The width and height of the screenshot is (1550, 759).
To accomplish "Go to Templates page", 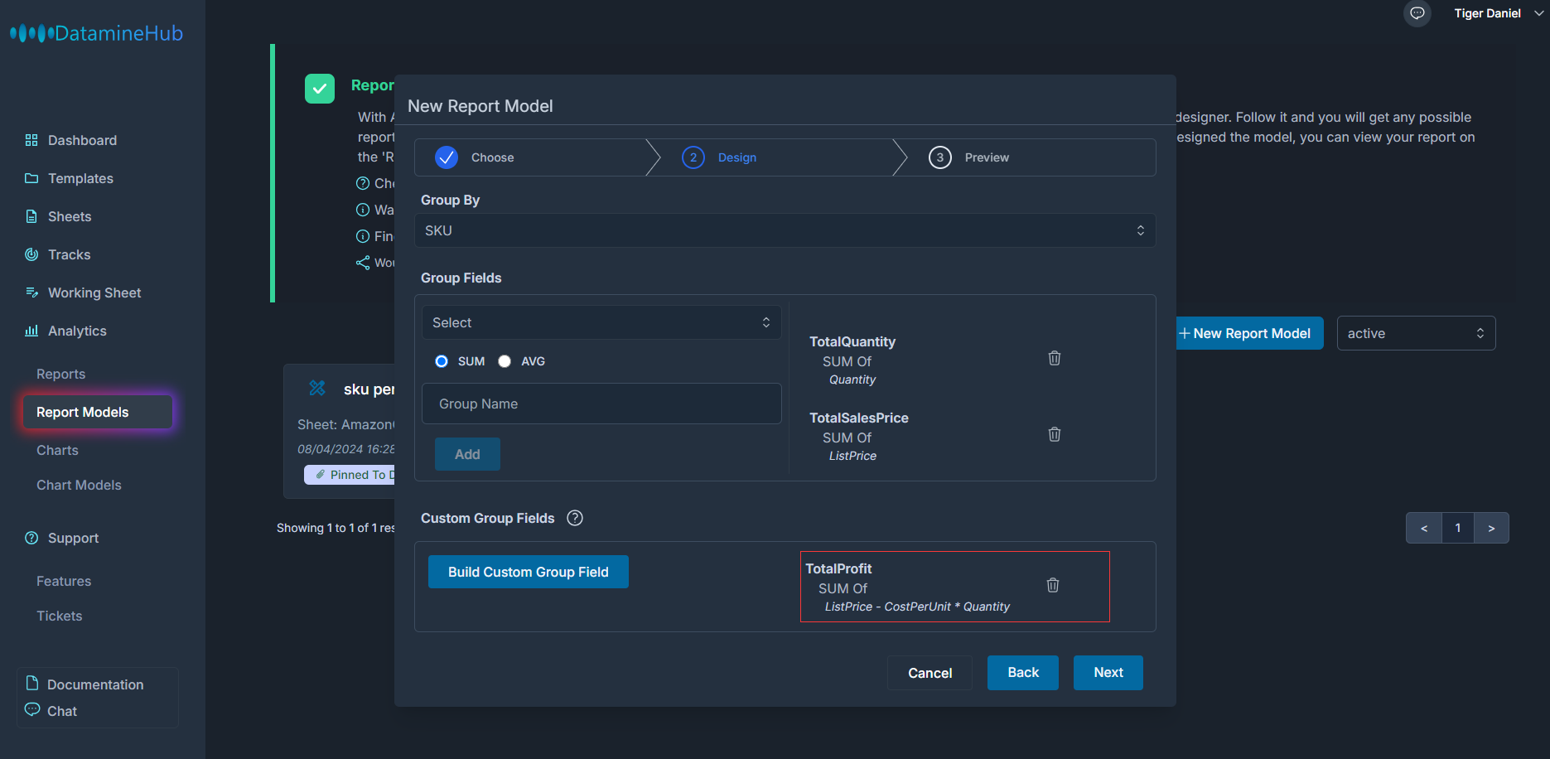I will (80, 178).
